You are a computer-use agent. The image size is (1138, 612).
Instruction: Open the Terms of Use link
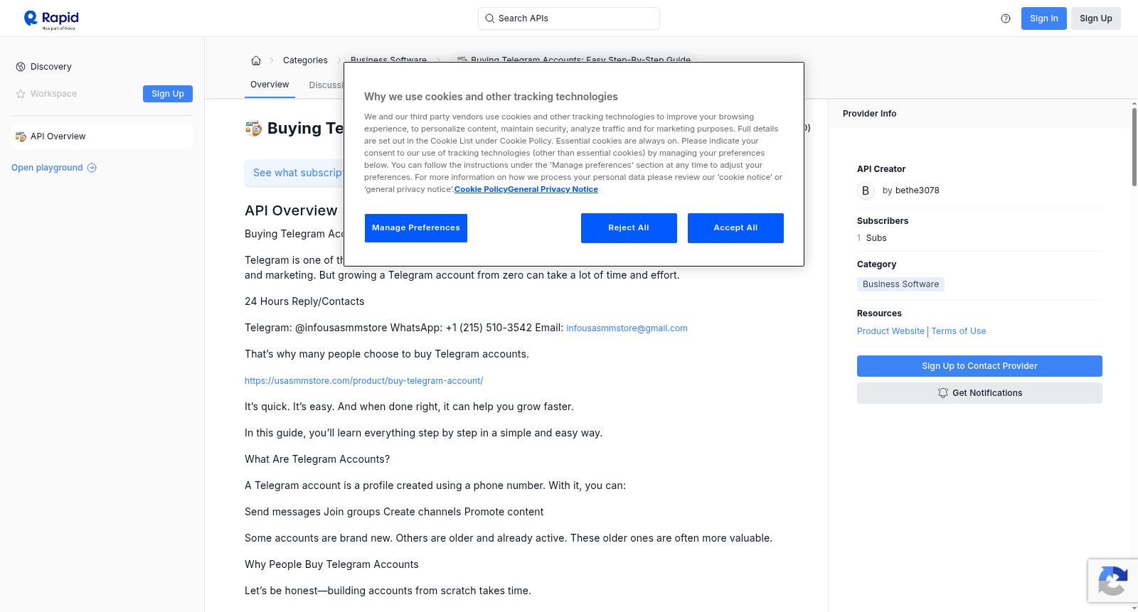(x=959, y=331)
